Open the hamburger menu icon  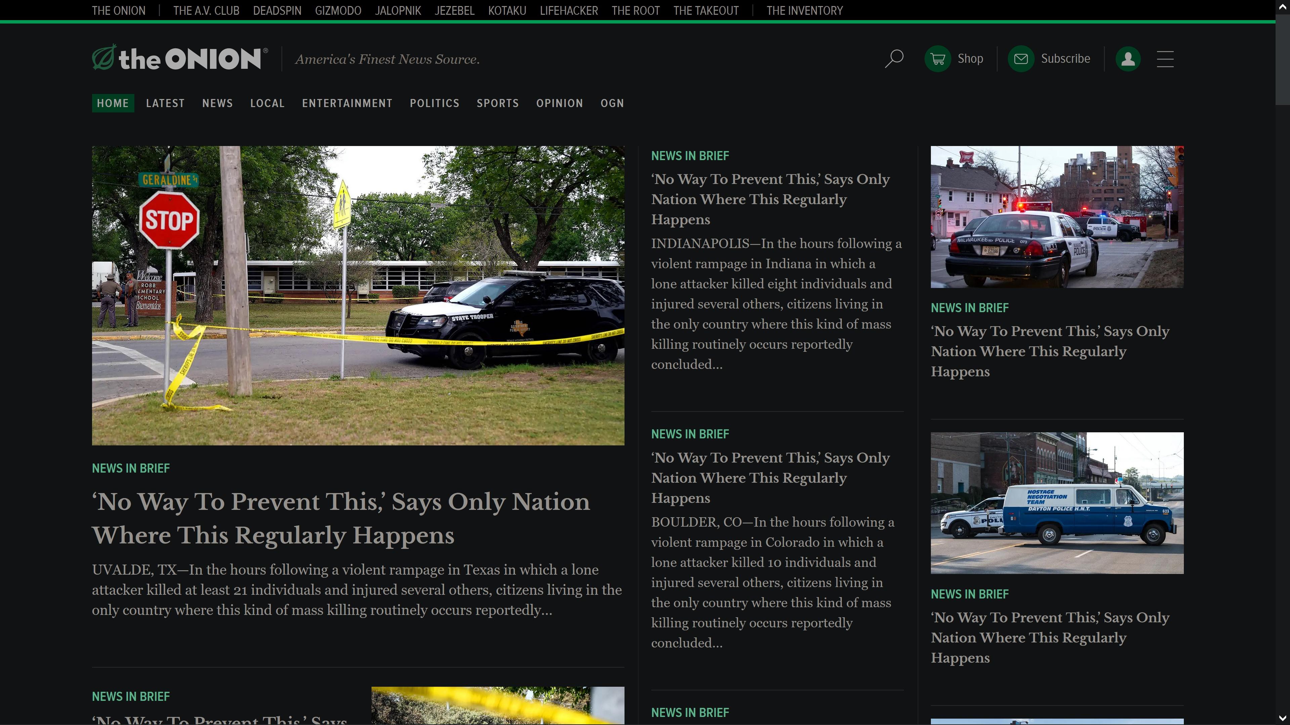point(1165,58)
